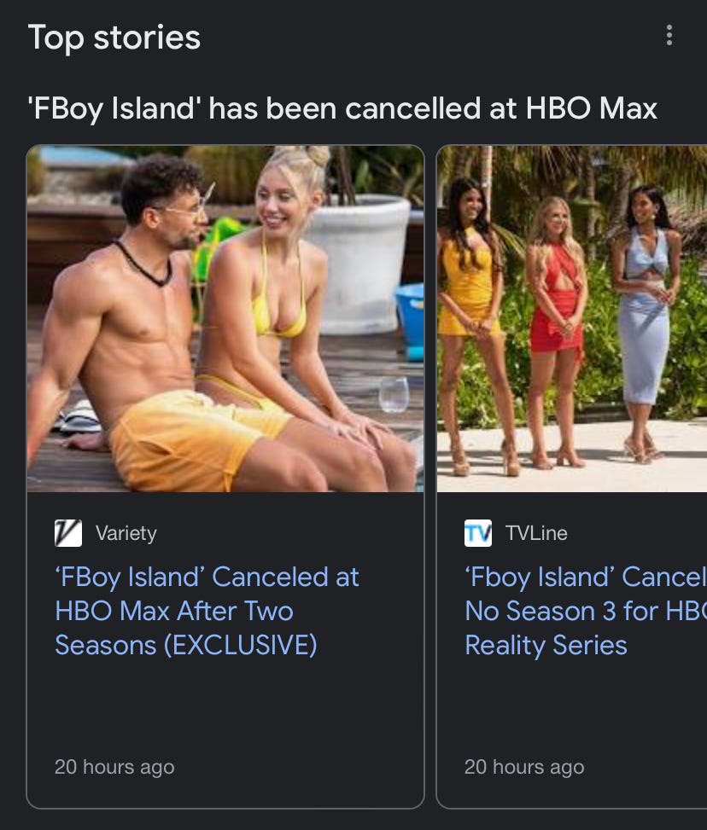Tap the Variety logo icon
The image size is (707, 830).
[x=68, y=533]
